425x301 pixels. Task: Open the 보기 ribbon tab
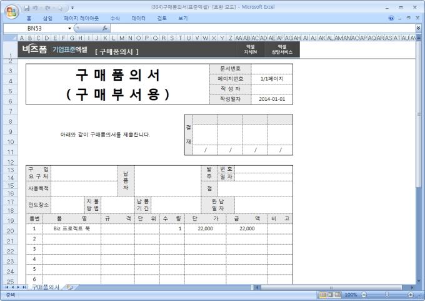(183, 18)
